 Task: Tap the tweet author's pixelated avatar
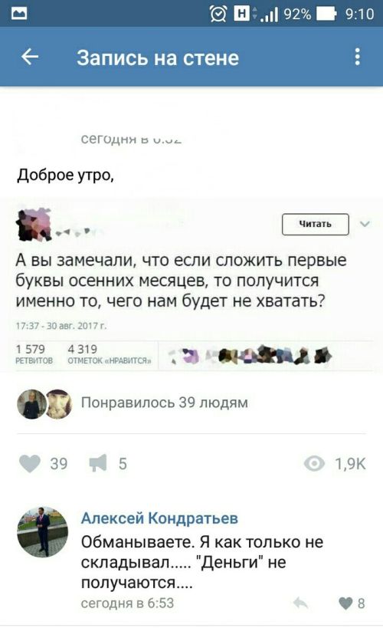(34, 225)
